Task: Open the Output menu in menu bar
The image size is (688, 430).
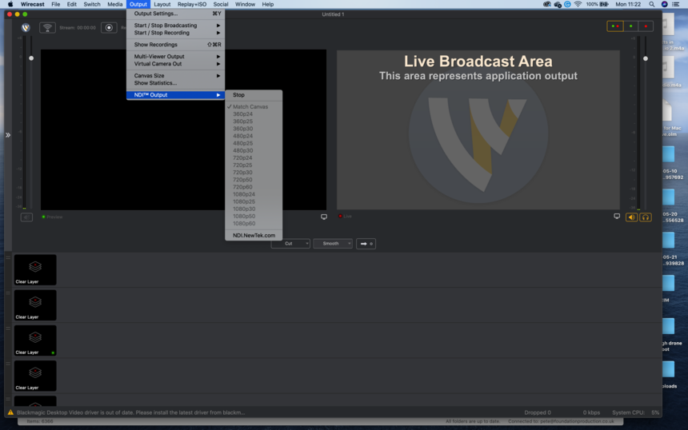Action: pyautogui.click(x=138, y=4)
